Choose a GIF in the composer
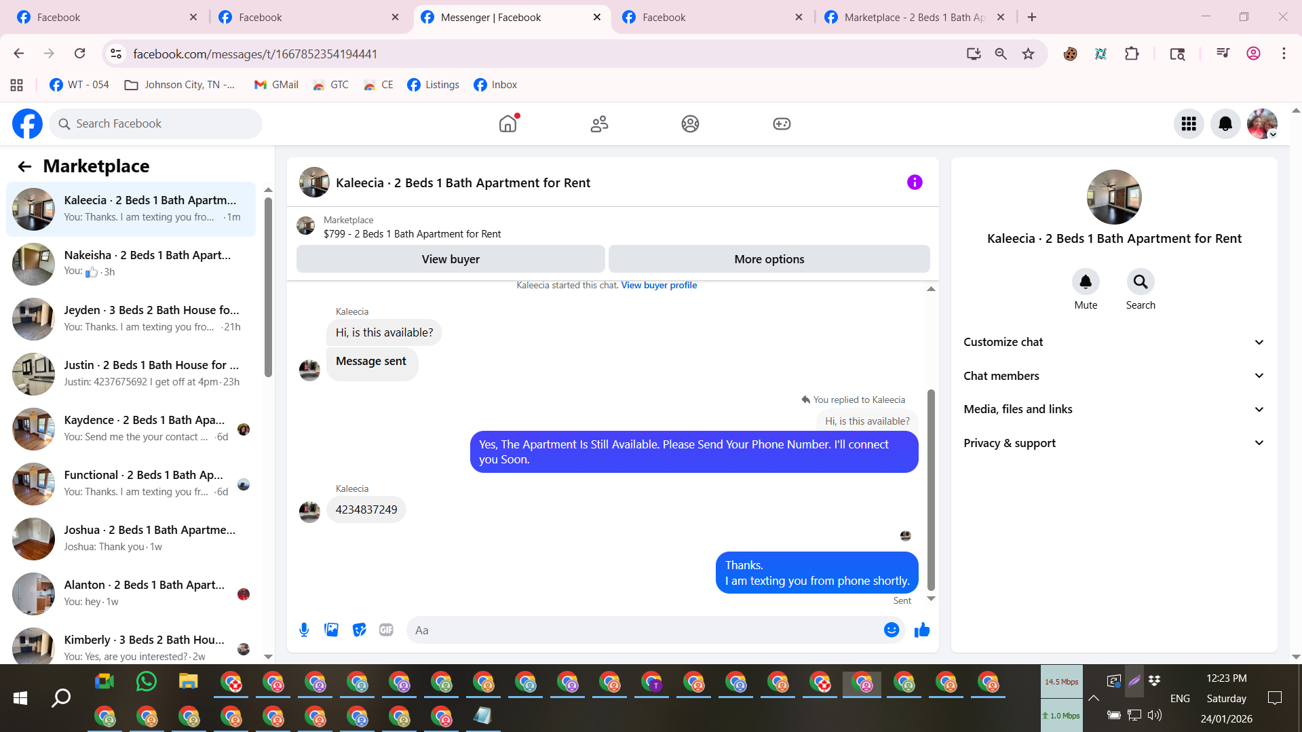 click(386, 630)
